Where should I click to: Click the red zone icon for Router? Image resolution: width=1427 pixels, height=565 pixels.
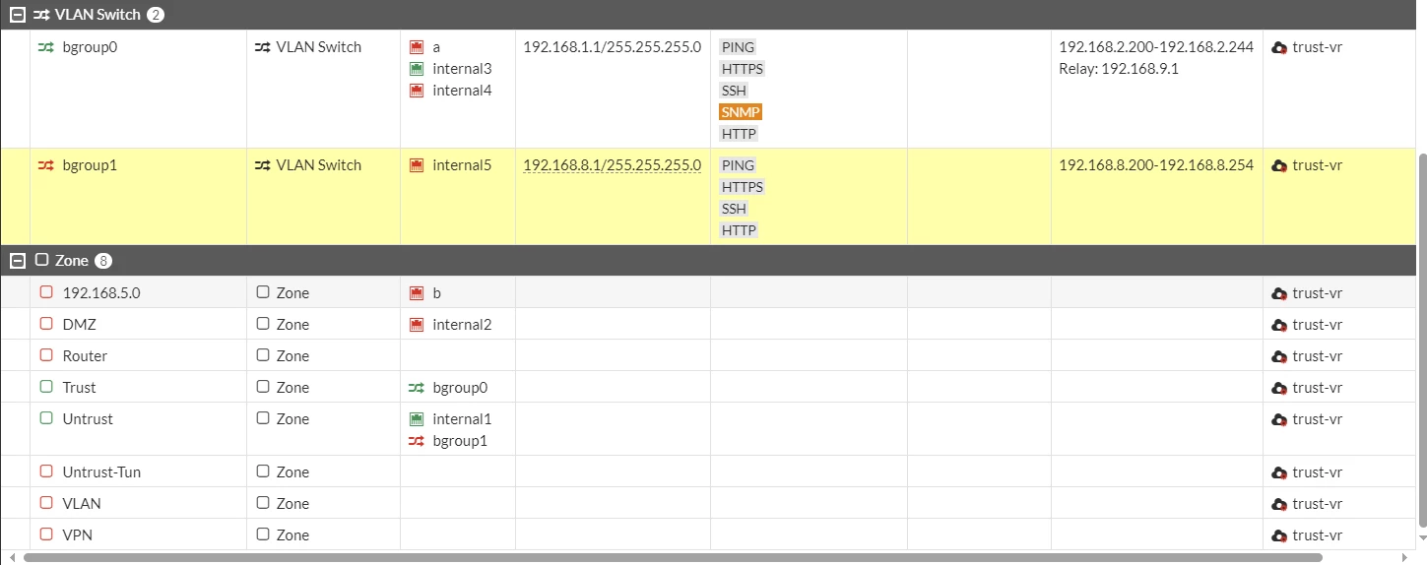pos(45,355)
